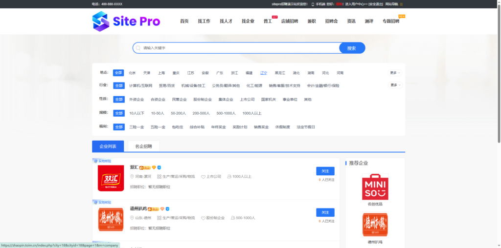Expand 更多 for location filter
Viewport: 501px width, 248px height.
[395, 73]
